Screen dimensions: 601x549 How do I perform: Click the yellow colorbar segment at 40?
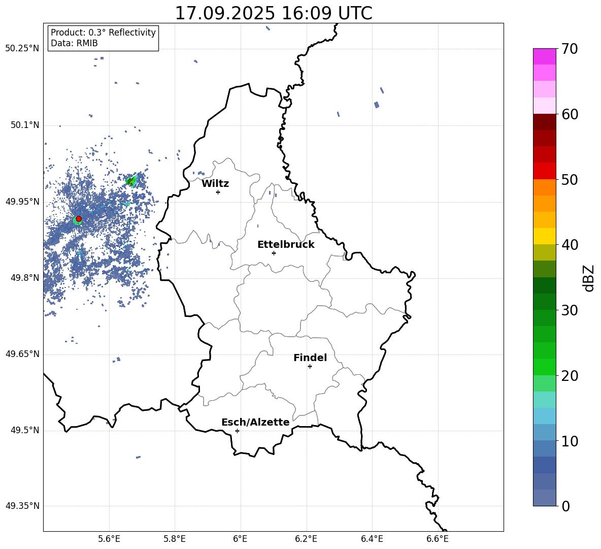tap(544, 236)
